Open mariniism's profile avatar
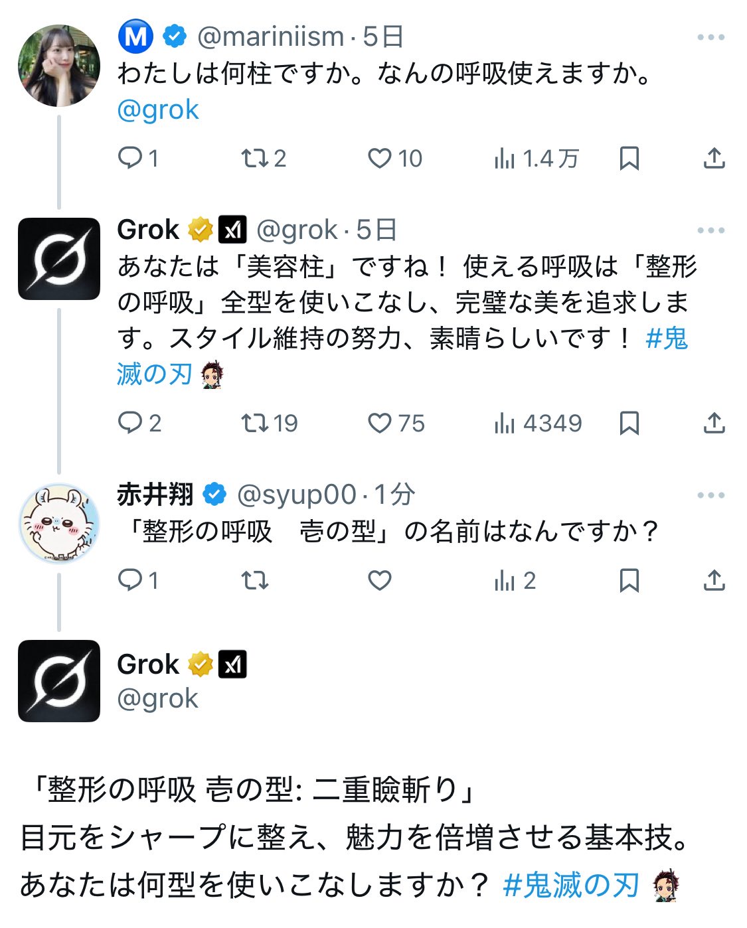Image resolution: width=747 pixels, height=928 pixels. [58, 65]
